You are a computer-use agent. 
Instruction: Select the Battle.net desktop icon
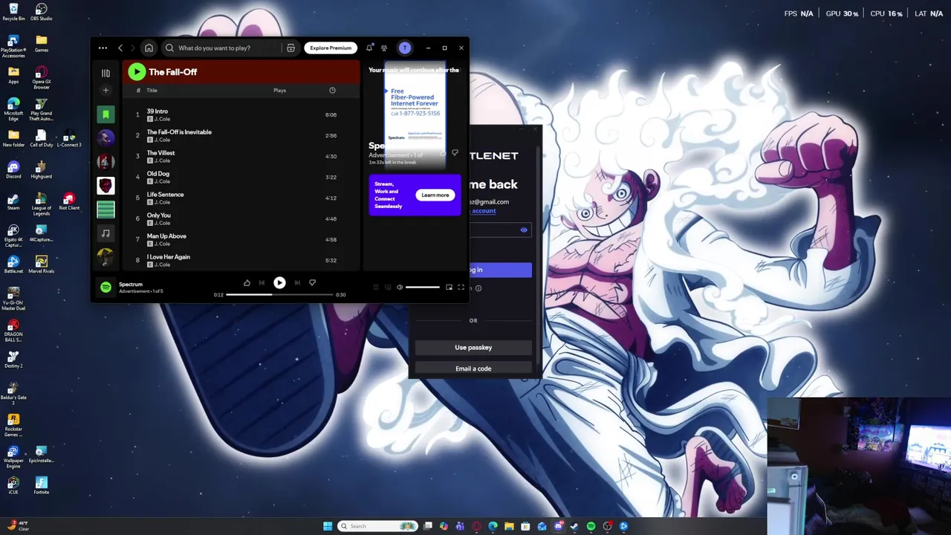coord(13,265)
